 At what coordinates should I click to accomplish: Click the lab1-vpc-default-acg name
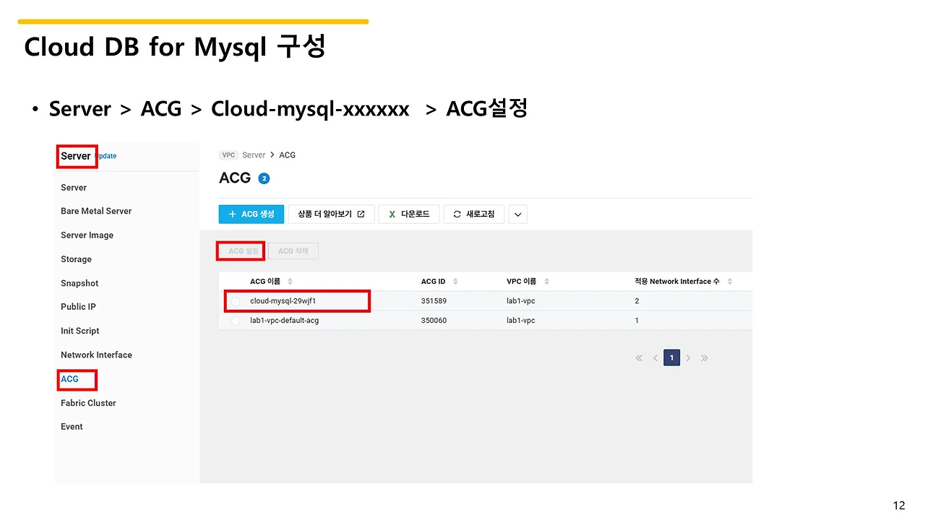coord(284,321)
